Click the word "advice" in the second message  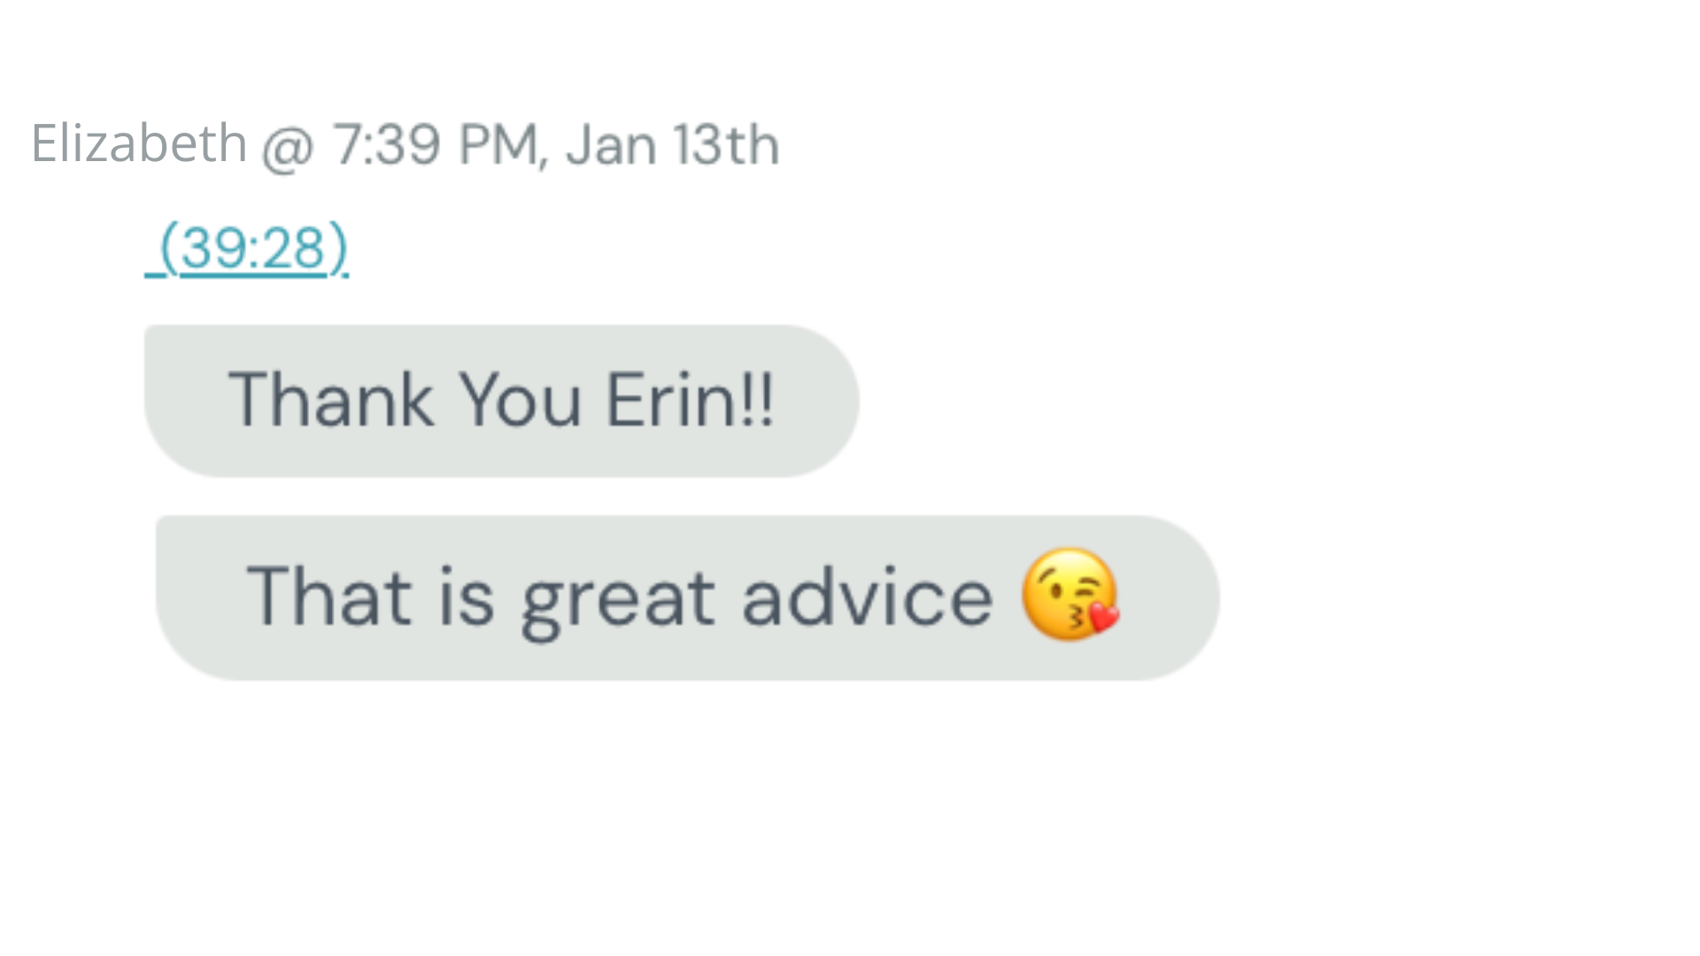pyautogui.click(x=867, y=597)
